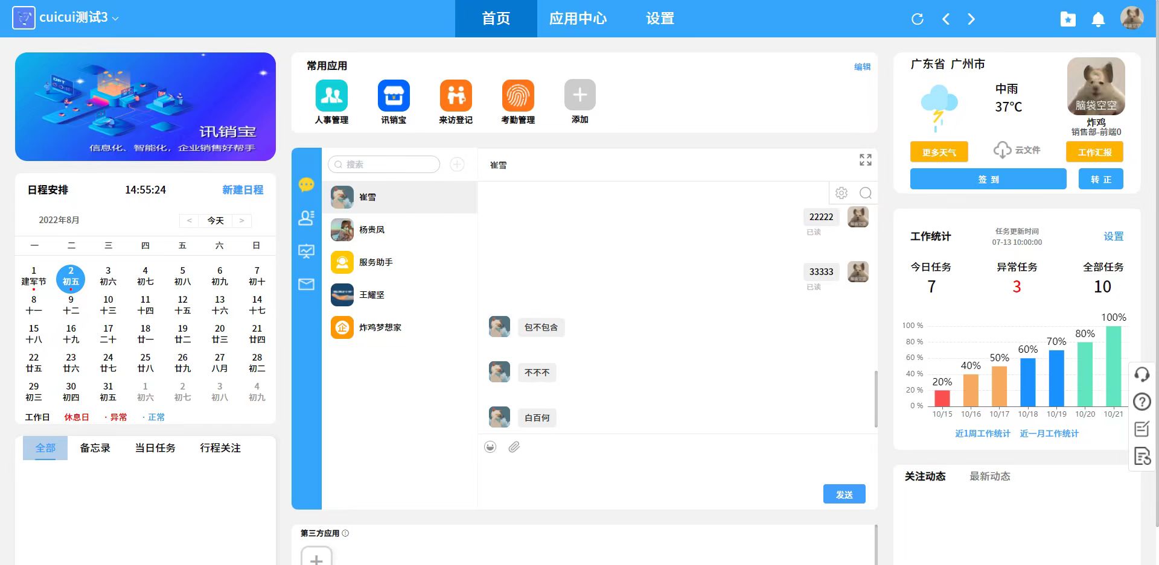Viewport: 1159px width, 565px height.
Task: Go back with the left arrow
Action: click(946, 19)
